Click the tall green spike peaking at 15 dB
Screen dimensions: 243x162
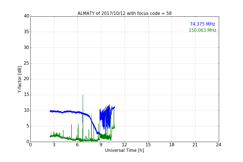tap(83, 118)
